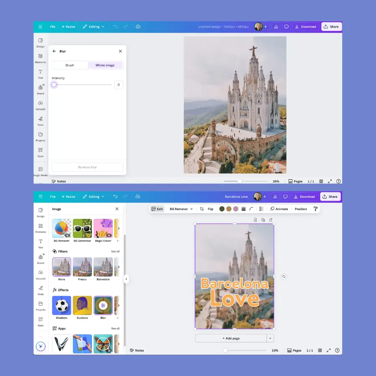376x376 pixels.
Task: Click Add page button
Action: 231,338
